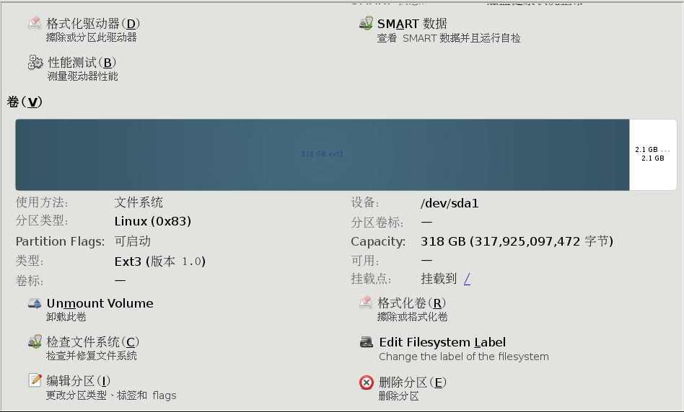Viewport: 684px width, 412px height.
Task: Start 性能测试(B) benchmark
Action: coord(82,63)
